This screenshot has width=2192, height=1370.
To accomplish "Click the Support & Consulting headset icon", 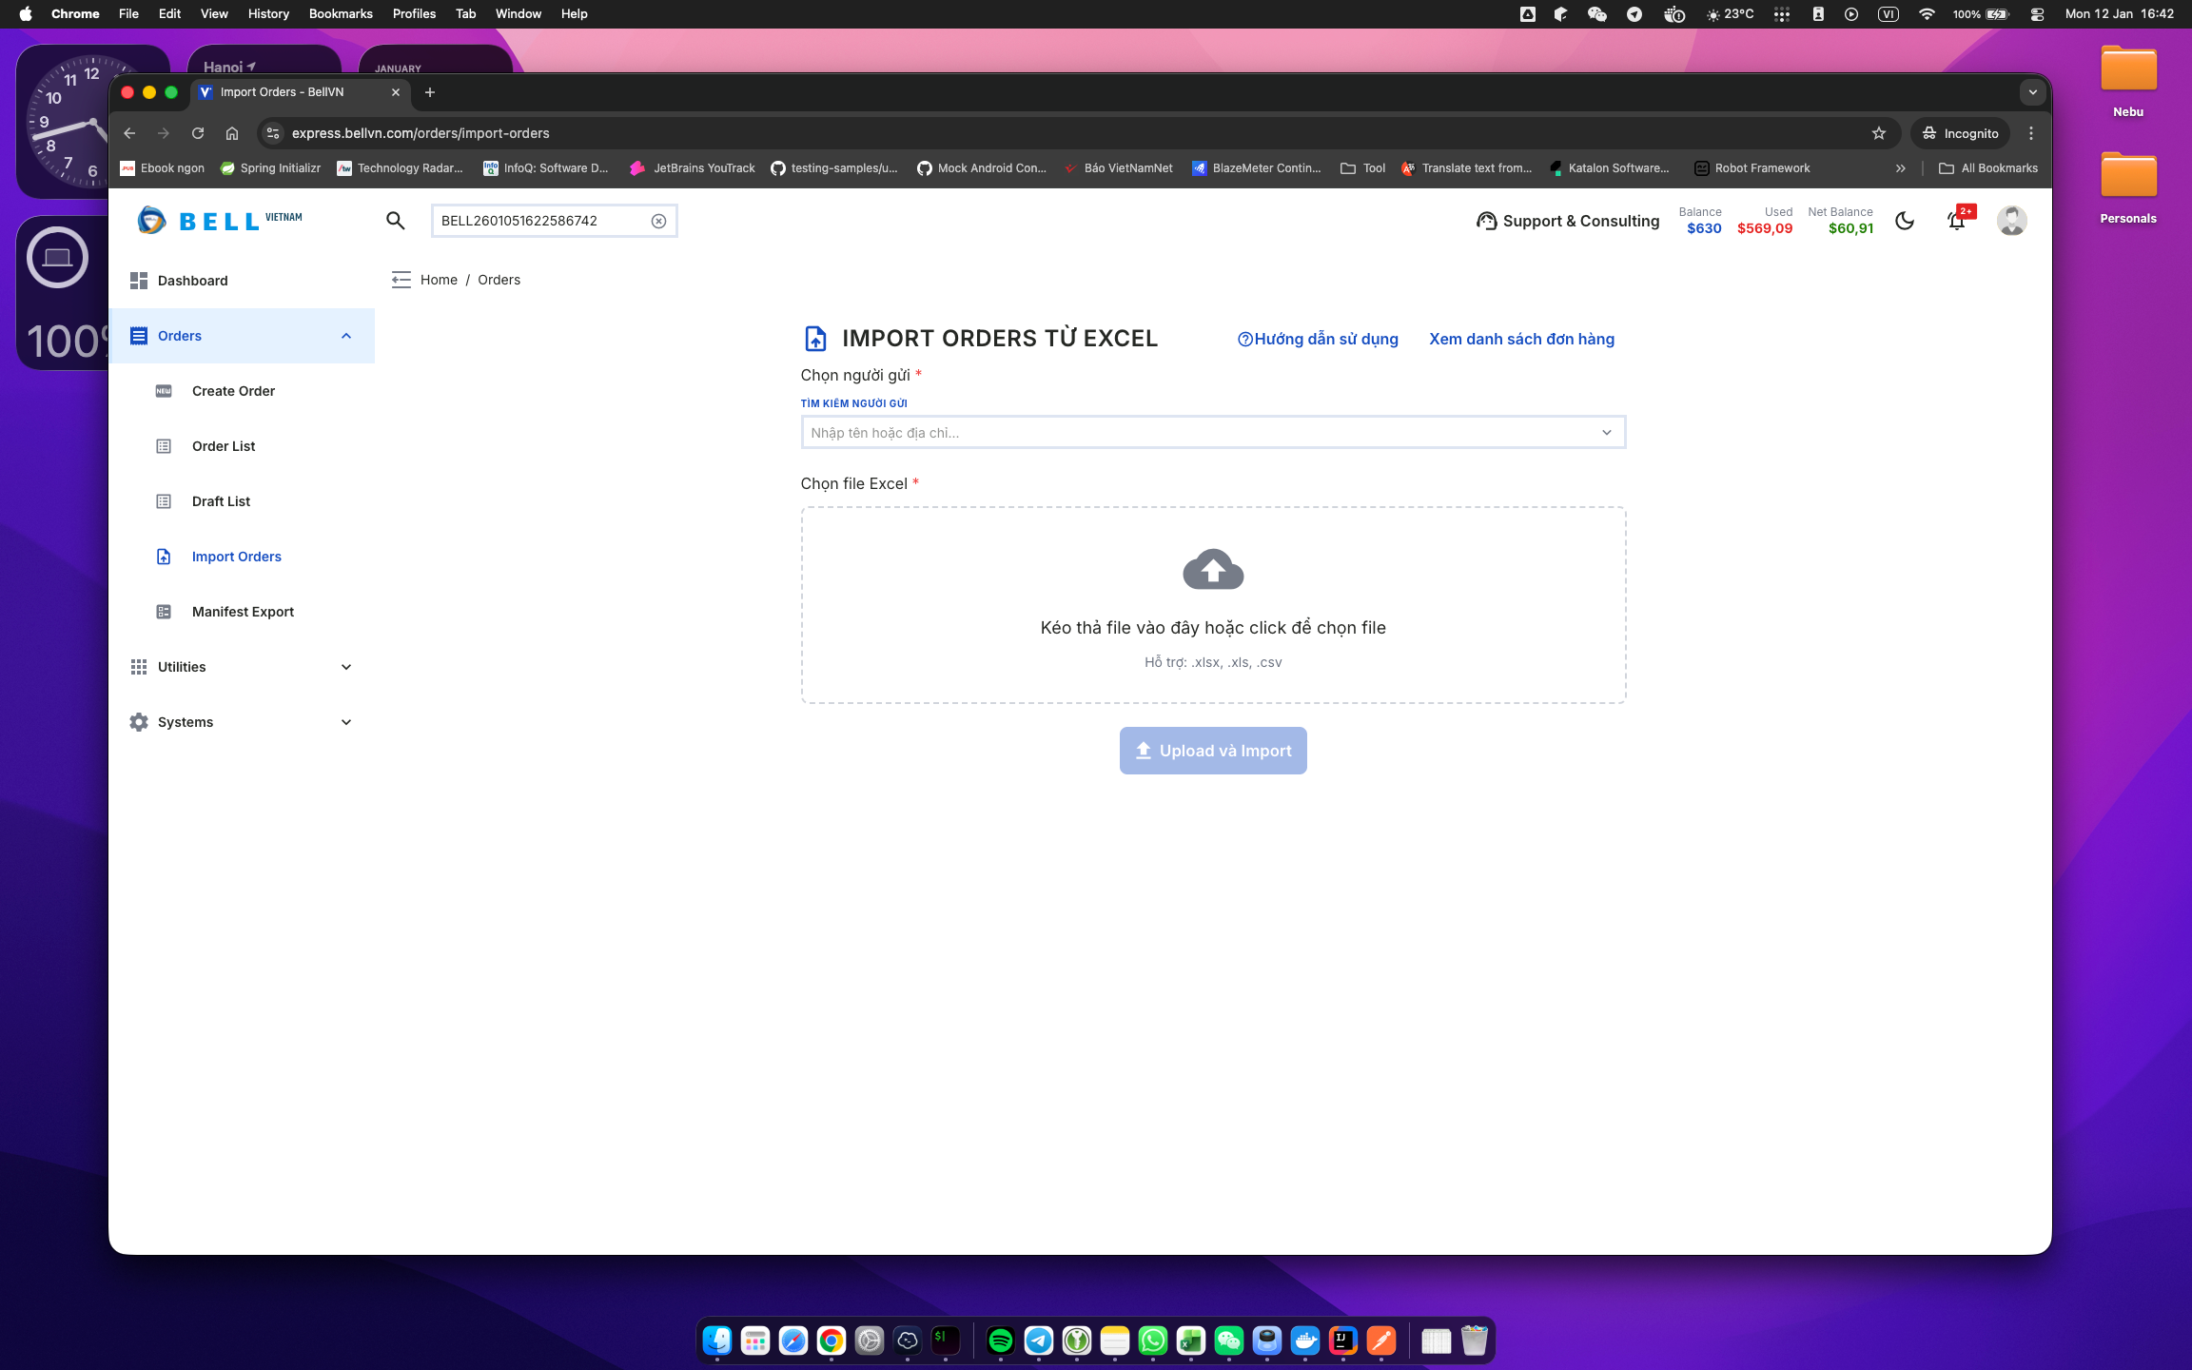I will [x=1486, y=221].
